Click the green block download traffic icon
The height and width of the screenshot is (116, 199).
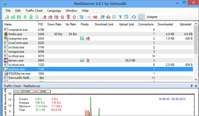pos(25,17)
